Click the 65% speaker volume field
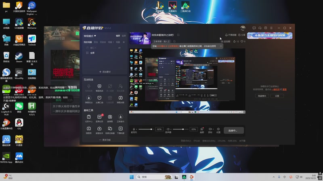323x181 pixels. point(194,129)
